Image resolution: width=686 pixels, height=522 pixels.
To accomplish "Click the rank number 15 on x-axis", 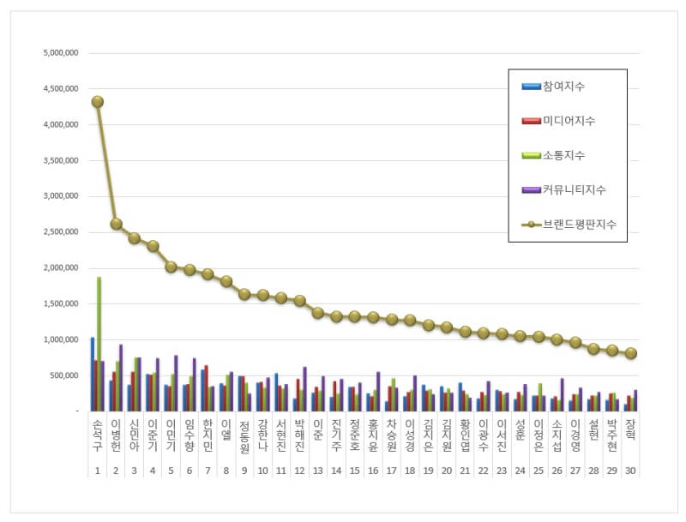I will coord(355,471).
